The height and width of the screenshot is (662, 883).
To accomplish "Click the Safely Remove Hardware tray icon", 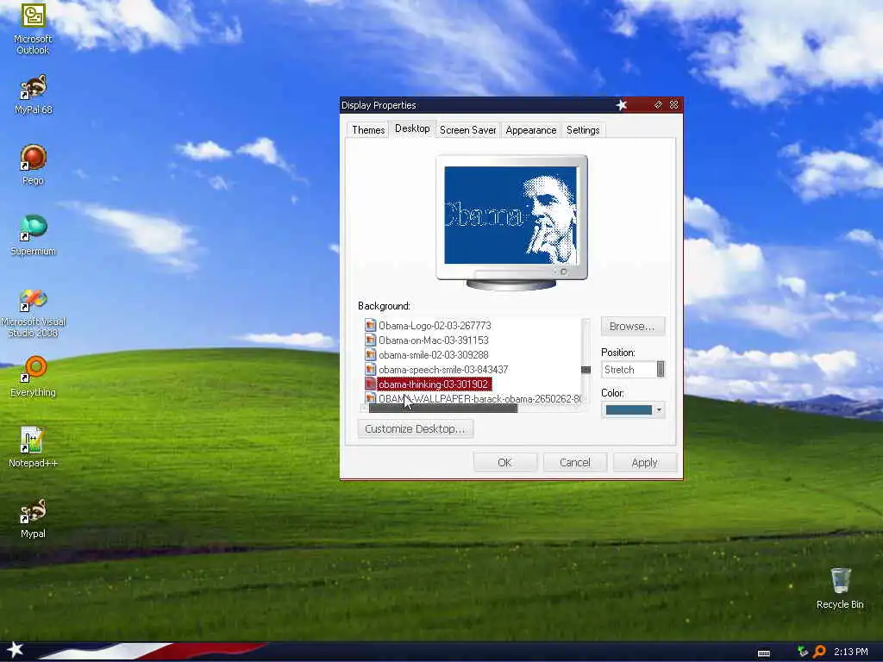I will tap(803, 652).
